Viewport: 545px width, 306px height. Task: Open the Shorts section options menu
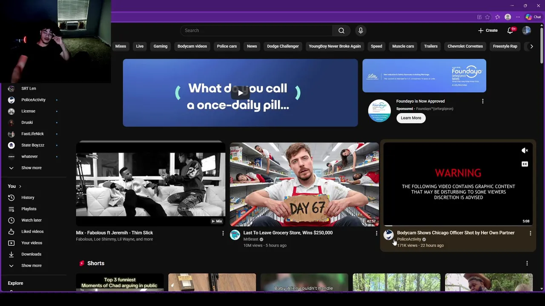527,263
